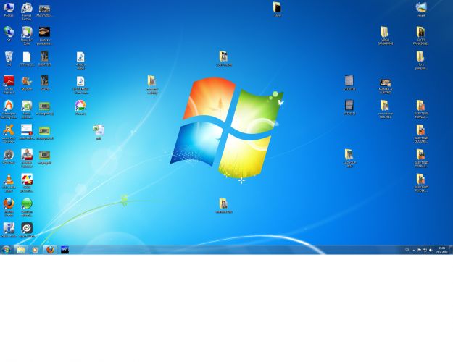This screenshot has width=453, height=362.
Task: Open the blank white document file on desktop
Action: click(27, 59)
